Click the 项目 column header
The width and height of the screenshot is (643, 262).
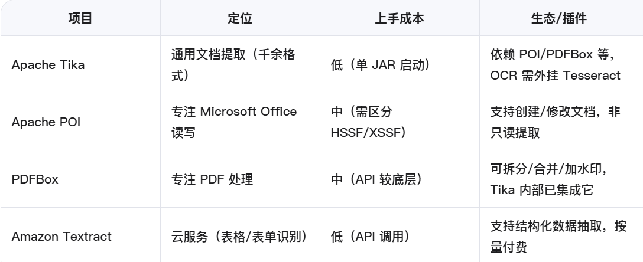80,18
